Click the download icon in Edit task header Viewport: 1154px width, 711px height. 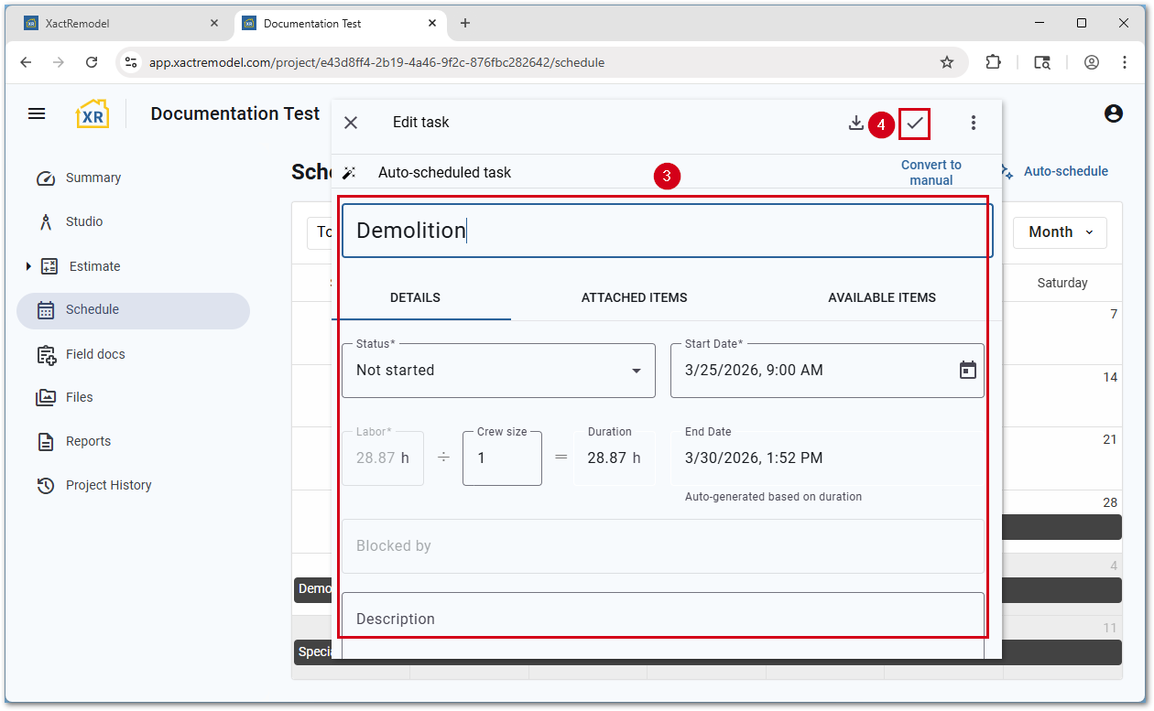855,123
